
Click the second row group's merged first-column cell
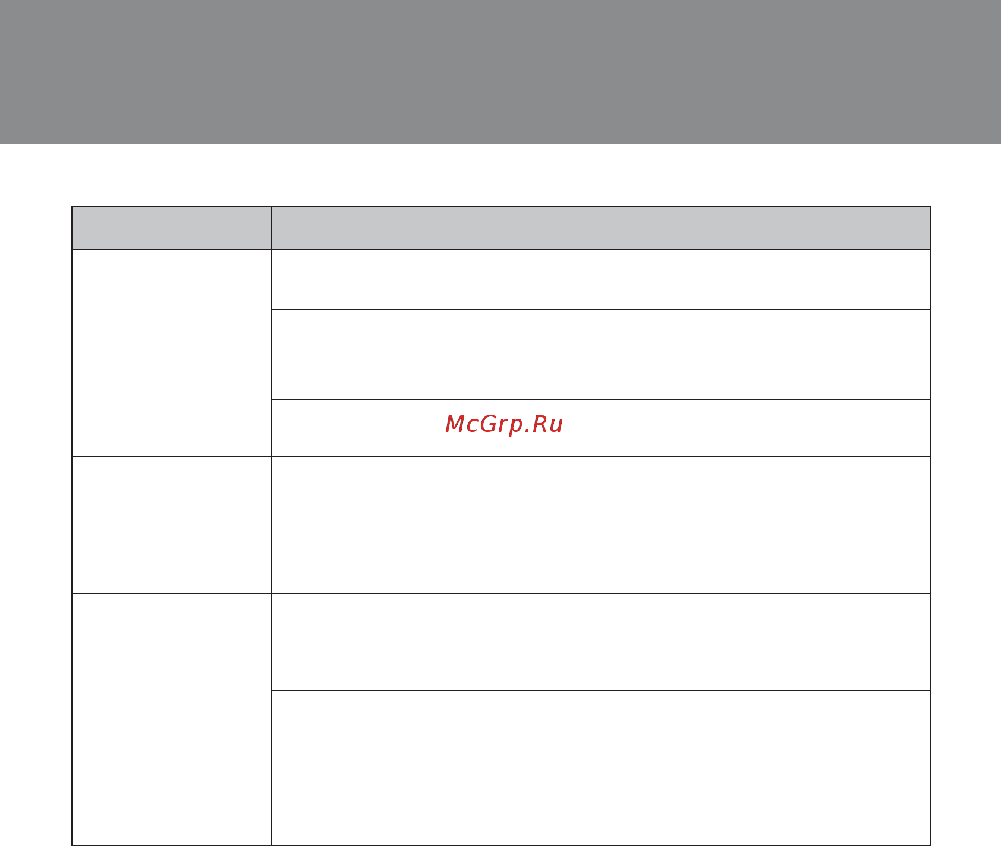coord(172,400)
